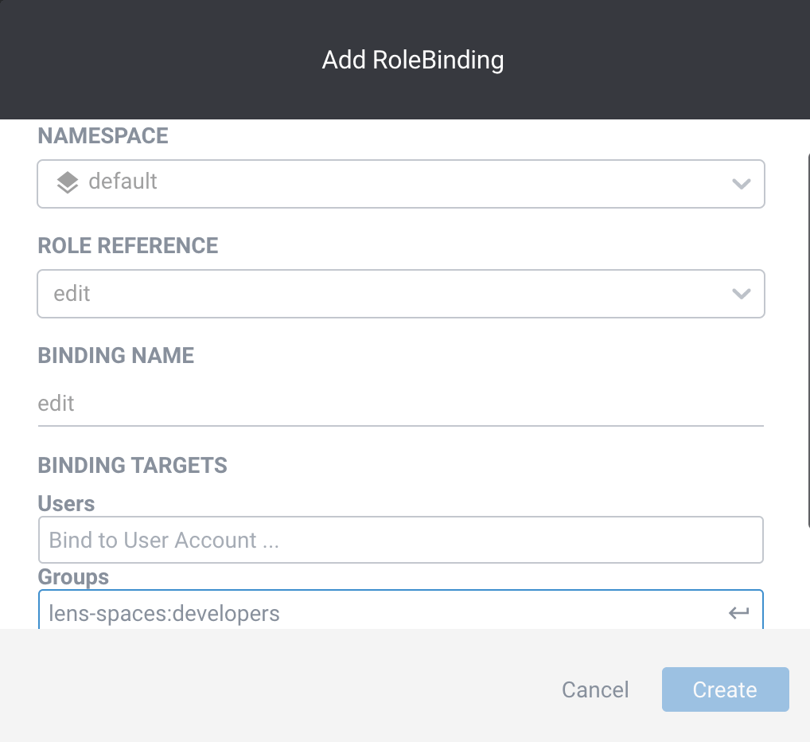Click the ROLE REFERENCE heading
This screenshot has width=810, height=742.
tap(127, 245)
